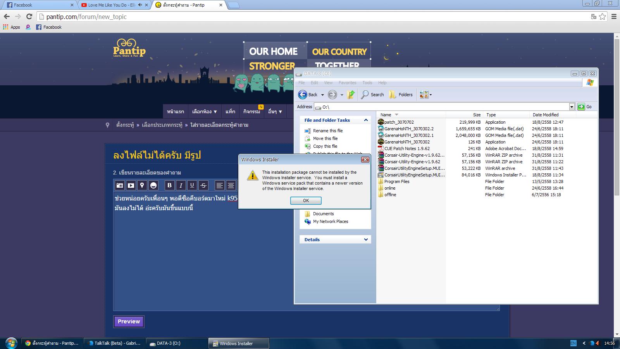This screenshot has height=349, width=620.
Task: Show hidden tray icons arrow
Action: [584, 343]
